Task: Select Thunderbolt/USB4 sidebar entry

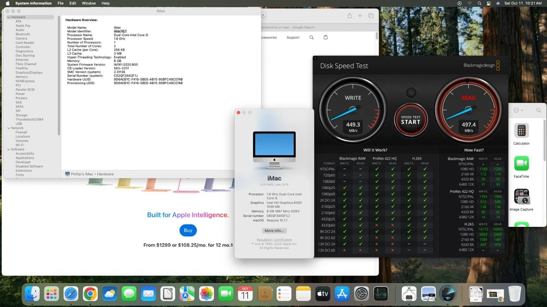Action: 29,119
